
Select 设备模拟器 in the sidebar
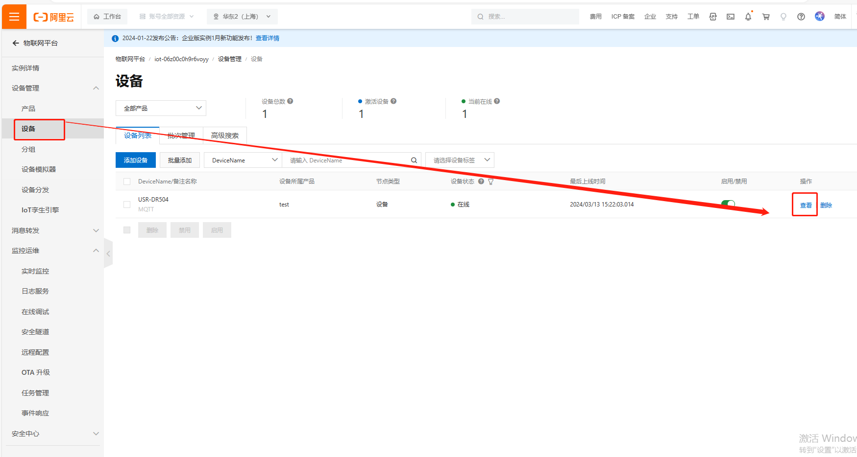click(39, 169)
